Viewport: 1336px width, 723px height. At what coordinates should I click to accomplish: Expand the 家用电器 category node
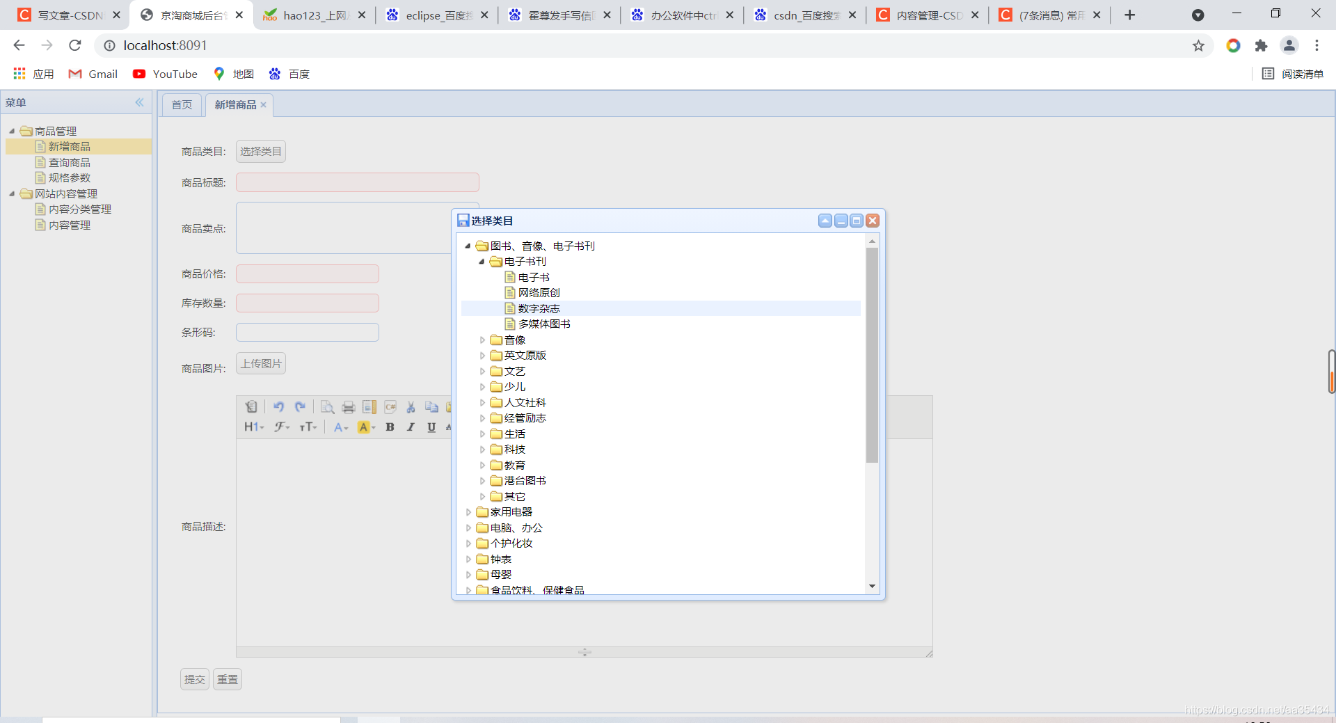point(468,512)
